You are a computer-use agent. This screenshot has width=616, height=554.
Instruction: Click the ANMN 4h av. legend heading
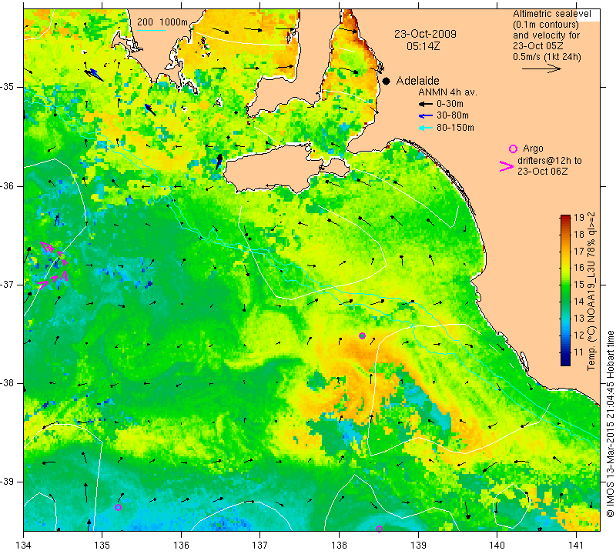[447, 92]
